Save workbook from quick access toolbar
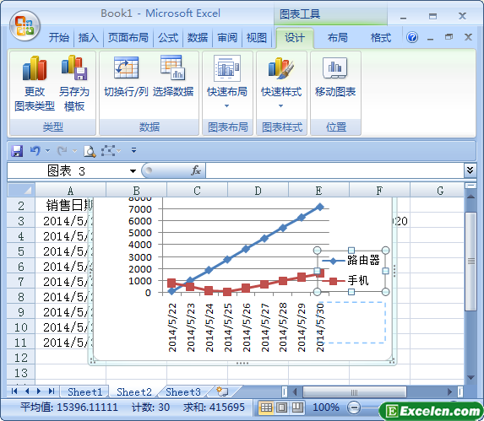Viewport: 484px width, 421px height. click(x=17, y=151)
